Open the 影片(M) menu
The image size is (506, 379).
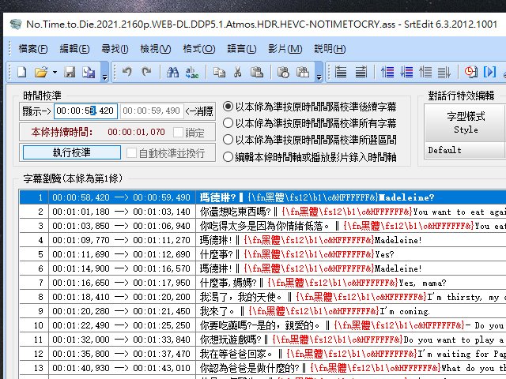point(285,49)
